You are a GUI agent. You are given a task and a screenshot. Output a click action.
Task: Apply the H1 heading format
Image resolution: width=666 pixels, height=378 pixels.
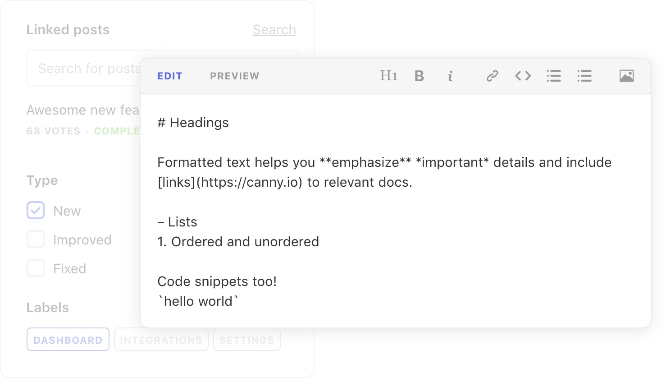click(388, 76)
